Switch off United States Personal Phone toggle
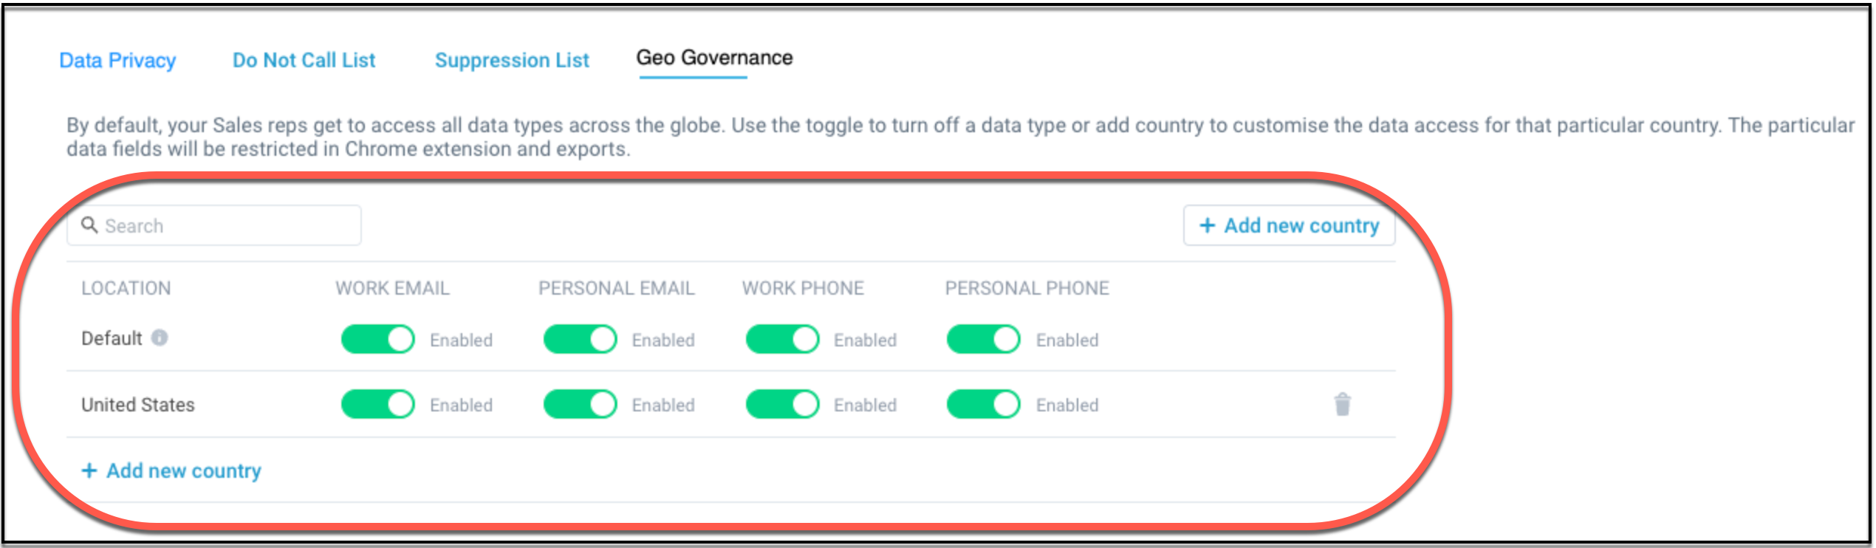 click(x=984, y=404)
